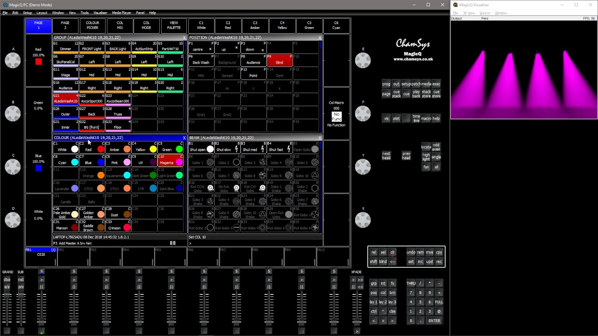
Task: Click the command line input field
Action: pyautogui.click(x=255, y=243)
